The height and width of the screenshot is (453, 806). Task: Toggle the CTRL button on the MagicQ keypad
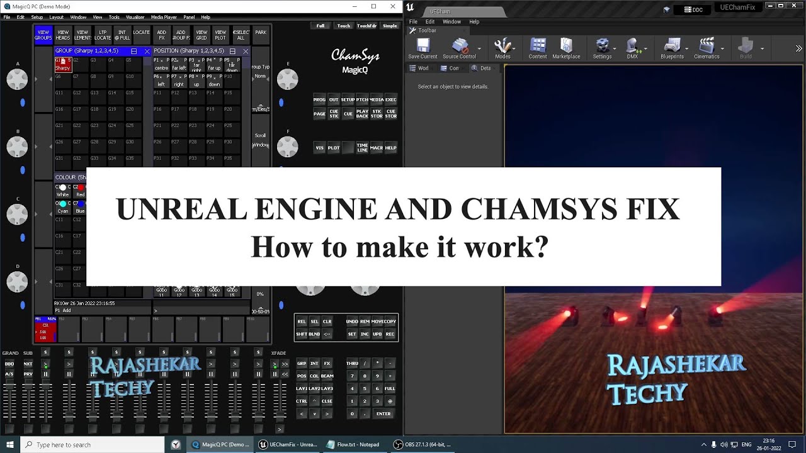click(x=302, y=401)
